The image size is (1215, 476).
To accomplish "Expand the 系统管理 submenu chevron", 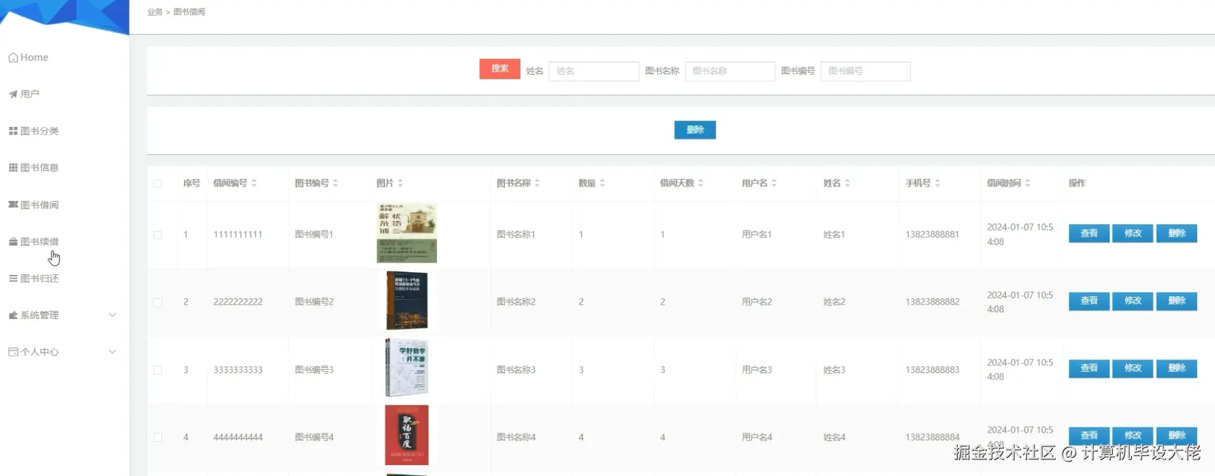I will point(113,315).
